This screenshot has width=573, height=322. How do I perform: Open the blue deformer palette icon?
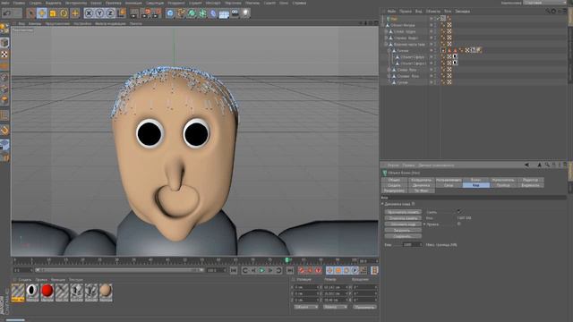click(213, 13)
